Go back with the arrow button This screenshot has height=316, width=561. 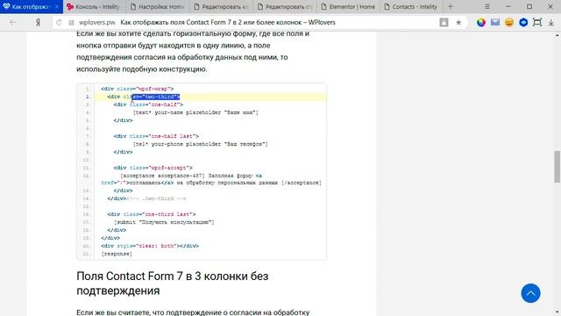coord(13,22)
